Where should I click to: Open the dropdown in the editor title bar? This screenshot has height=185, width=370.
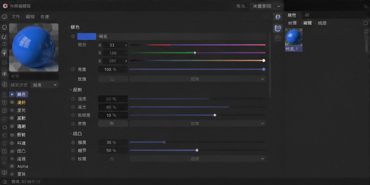point(266,6)
